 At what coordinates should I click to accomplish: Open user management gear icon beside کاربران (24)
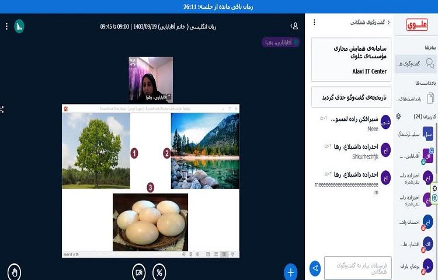399,116
